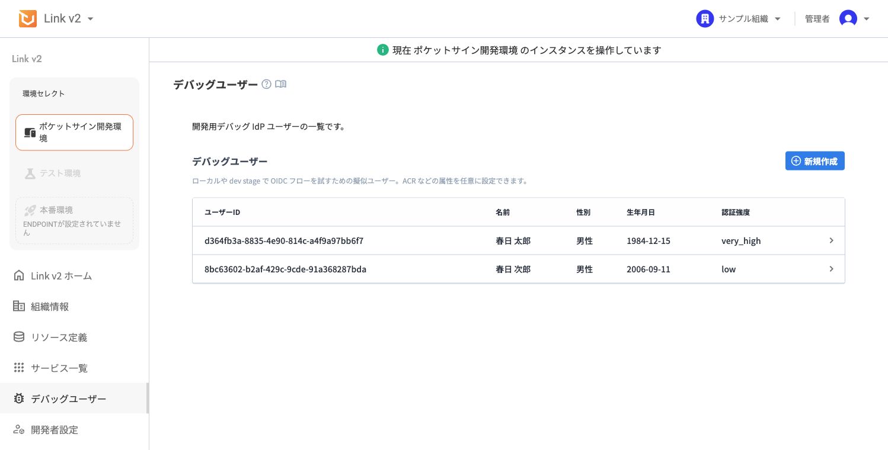Open リソース定義 in the sidebar
Screen dimensions: 888x450
tap(74, 337)
